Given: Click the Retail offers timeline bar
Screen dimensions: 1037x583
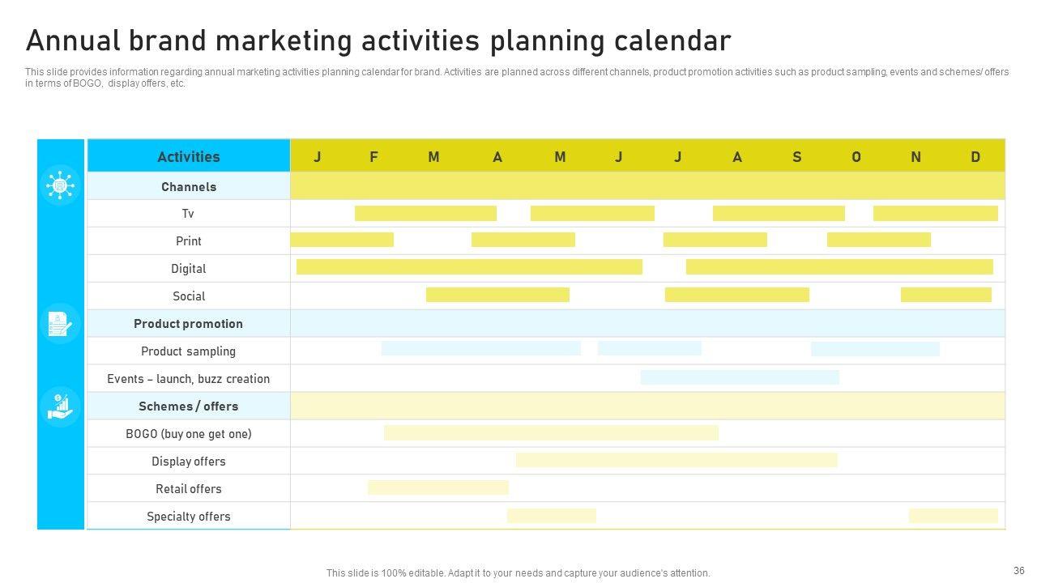Looking at the screenshot, I should click(438, 487).
